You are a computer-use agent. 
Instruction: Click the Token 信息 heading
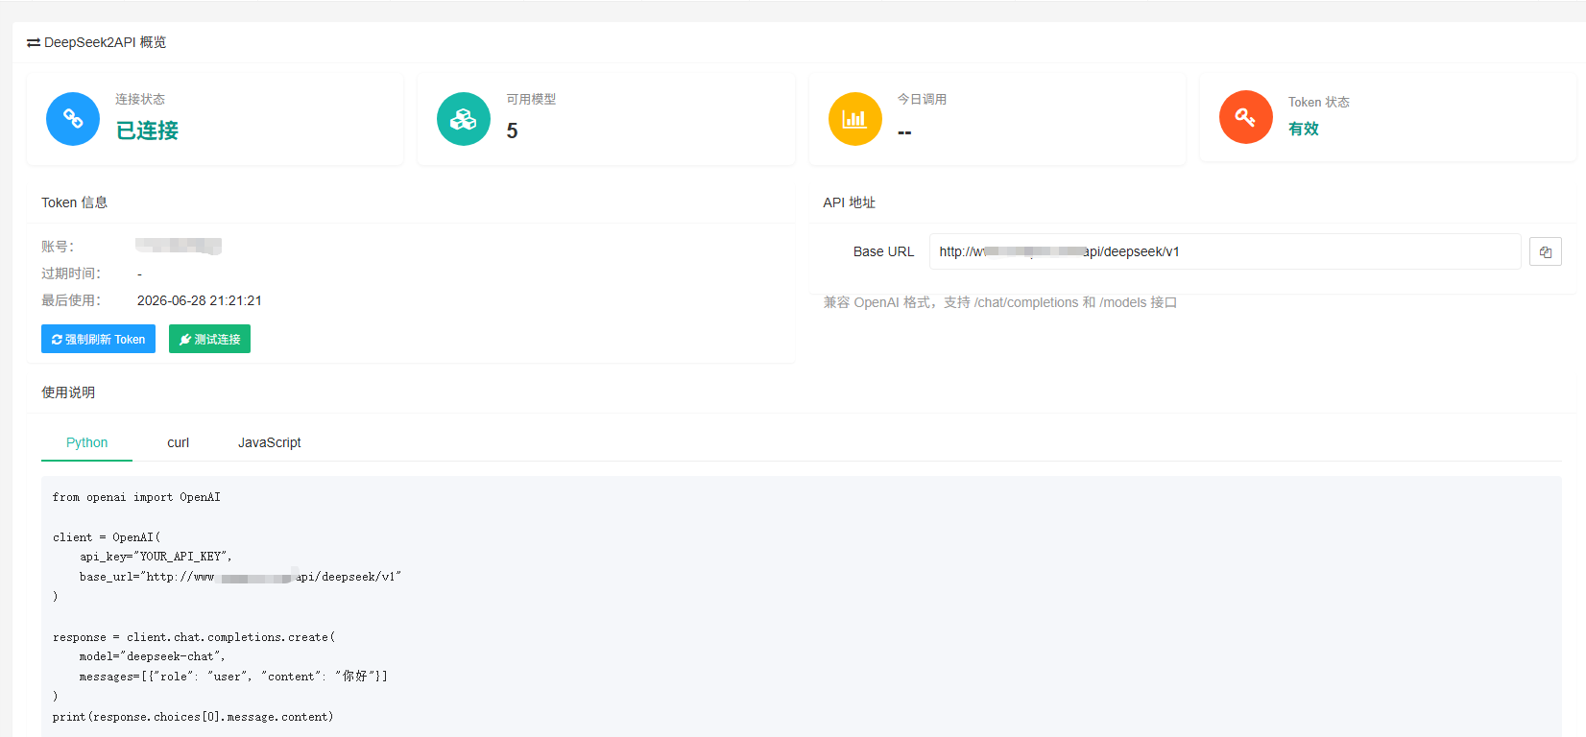[x=74, y=202]
